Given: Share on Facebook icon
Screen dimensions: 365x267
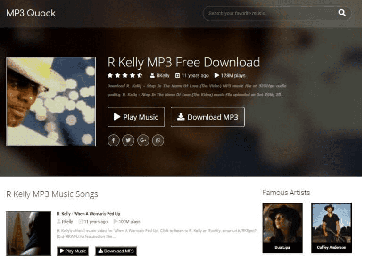Looking at the screenshot, I should coord(114,140).
